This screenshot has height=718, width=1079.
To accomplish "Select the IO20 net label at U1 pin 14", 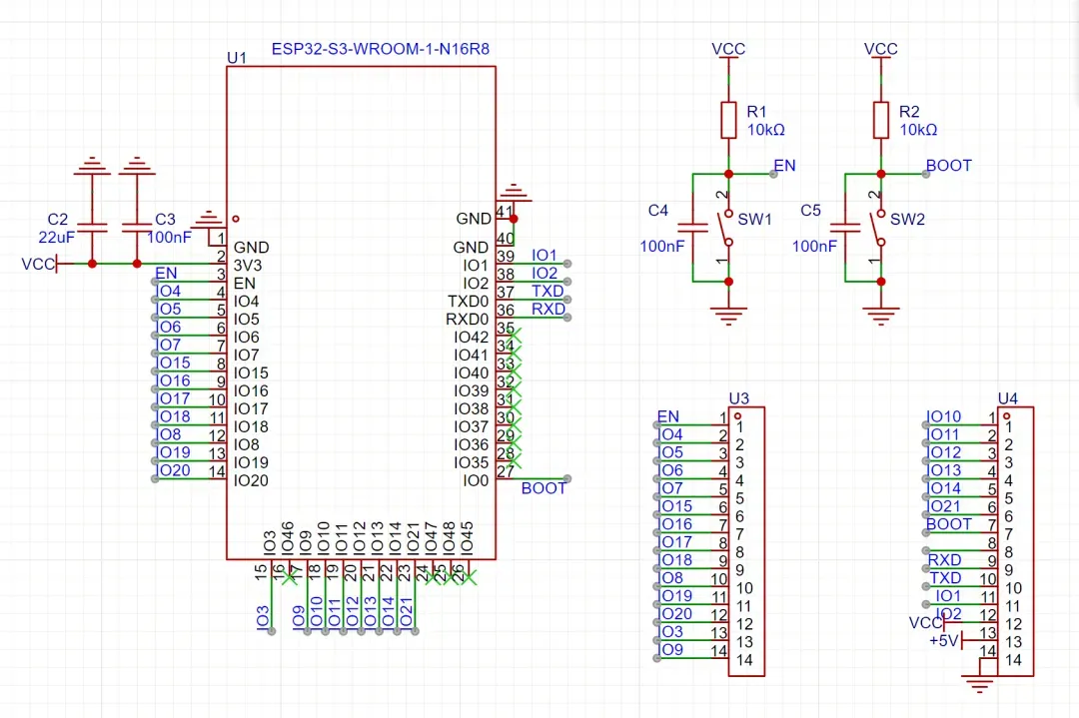I will coord(174,470).
